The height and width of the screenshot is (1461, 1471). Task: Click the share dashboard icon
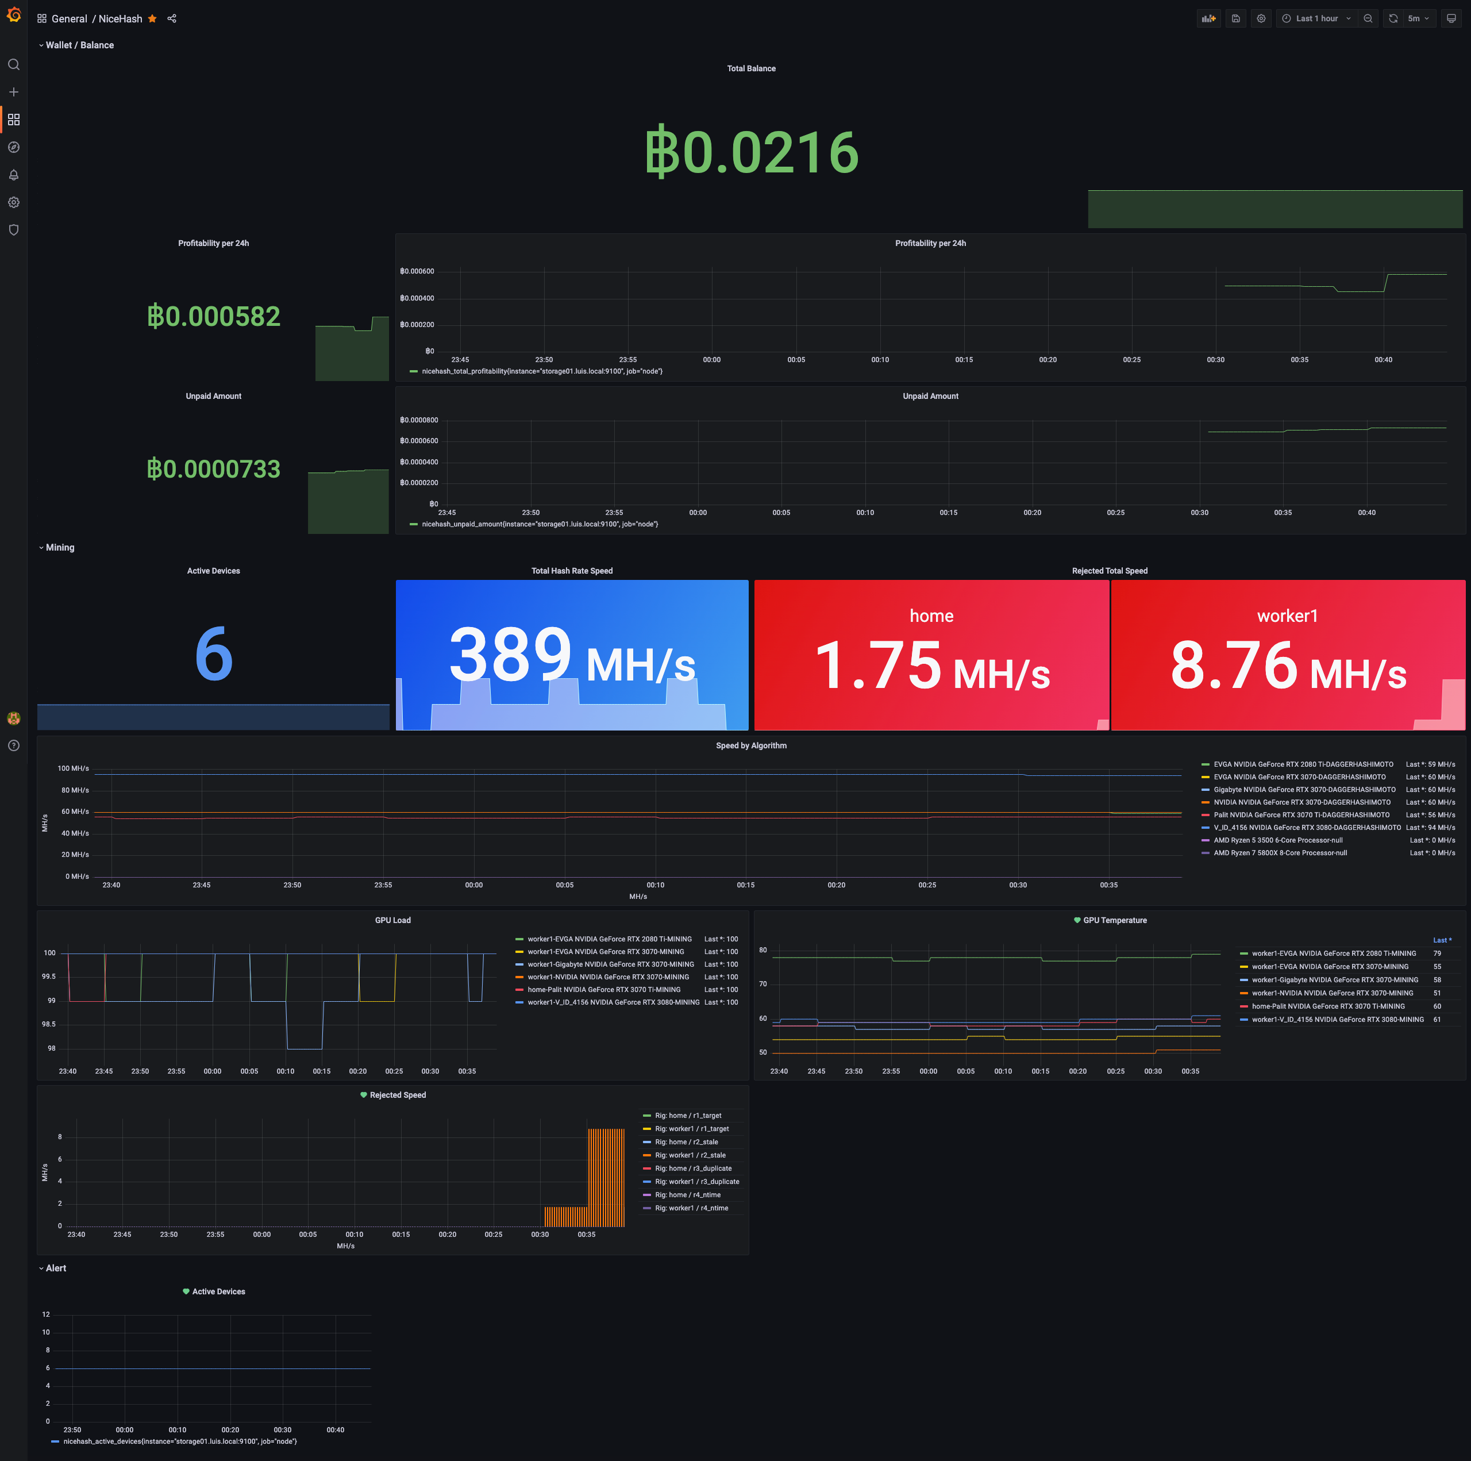coord(172,18)
